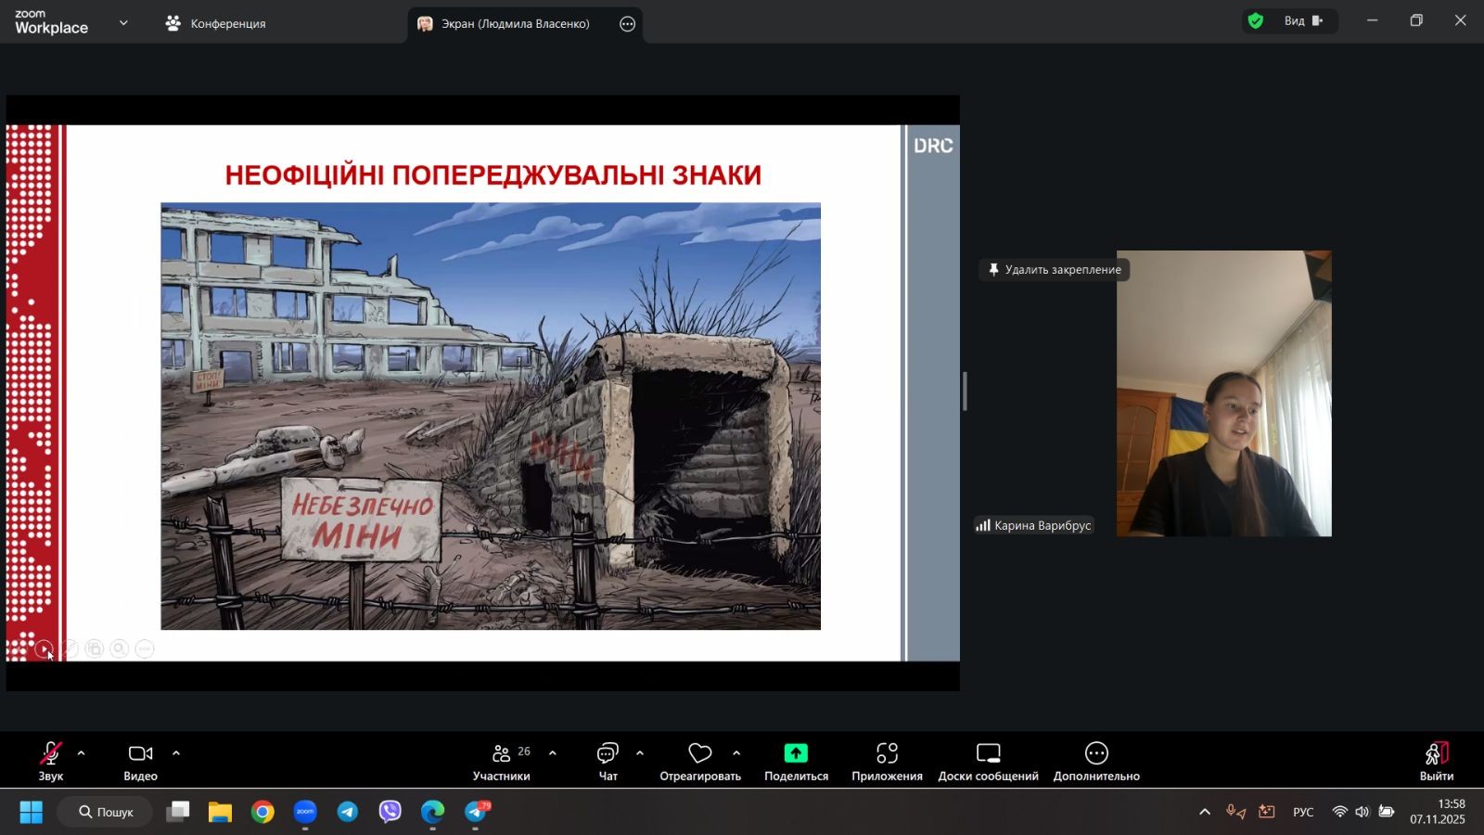The image size is (1484, 835).
Task: Click the green Поделиться share screen button
Action: 796,761
